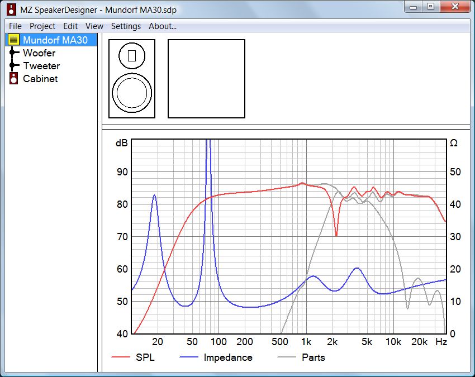Click the Parts legend label
This screenshot has width=475, height=377.
pos(313,357)
